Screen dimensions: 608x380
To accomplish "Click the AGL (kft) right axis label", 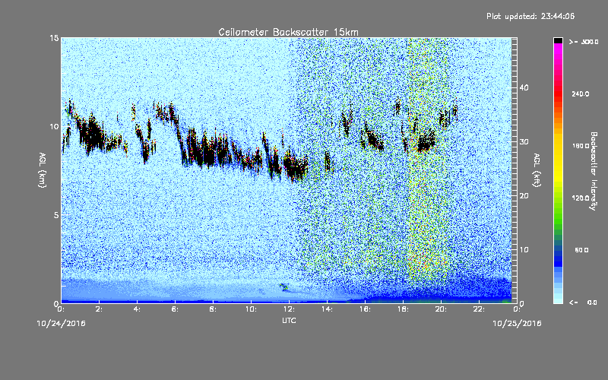I will (x=537, y=170).
